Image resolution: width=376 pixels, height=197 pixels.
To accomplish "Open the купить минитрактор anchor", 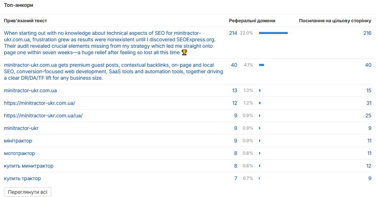I will [29, 166].
